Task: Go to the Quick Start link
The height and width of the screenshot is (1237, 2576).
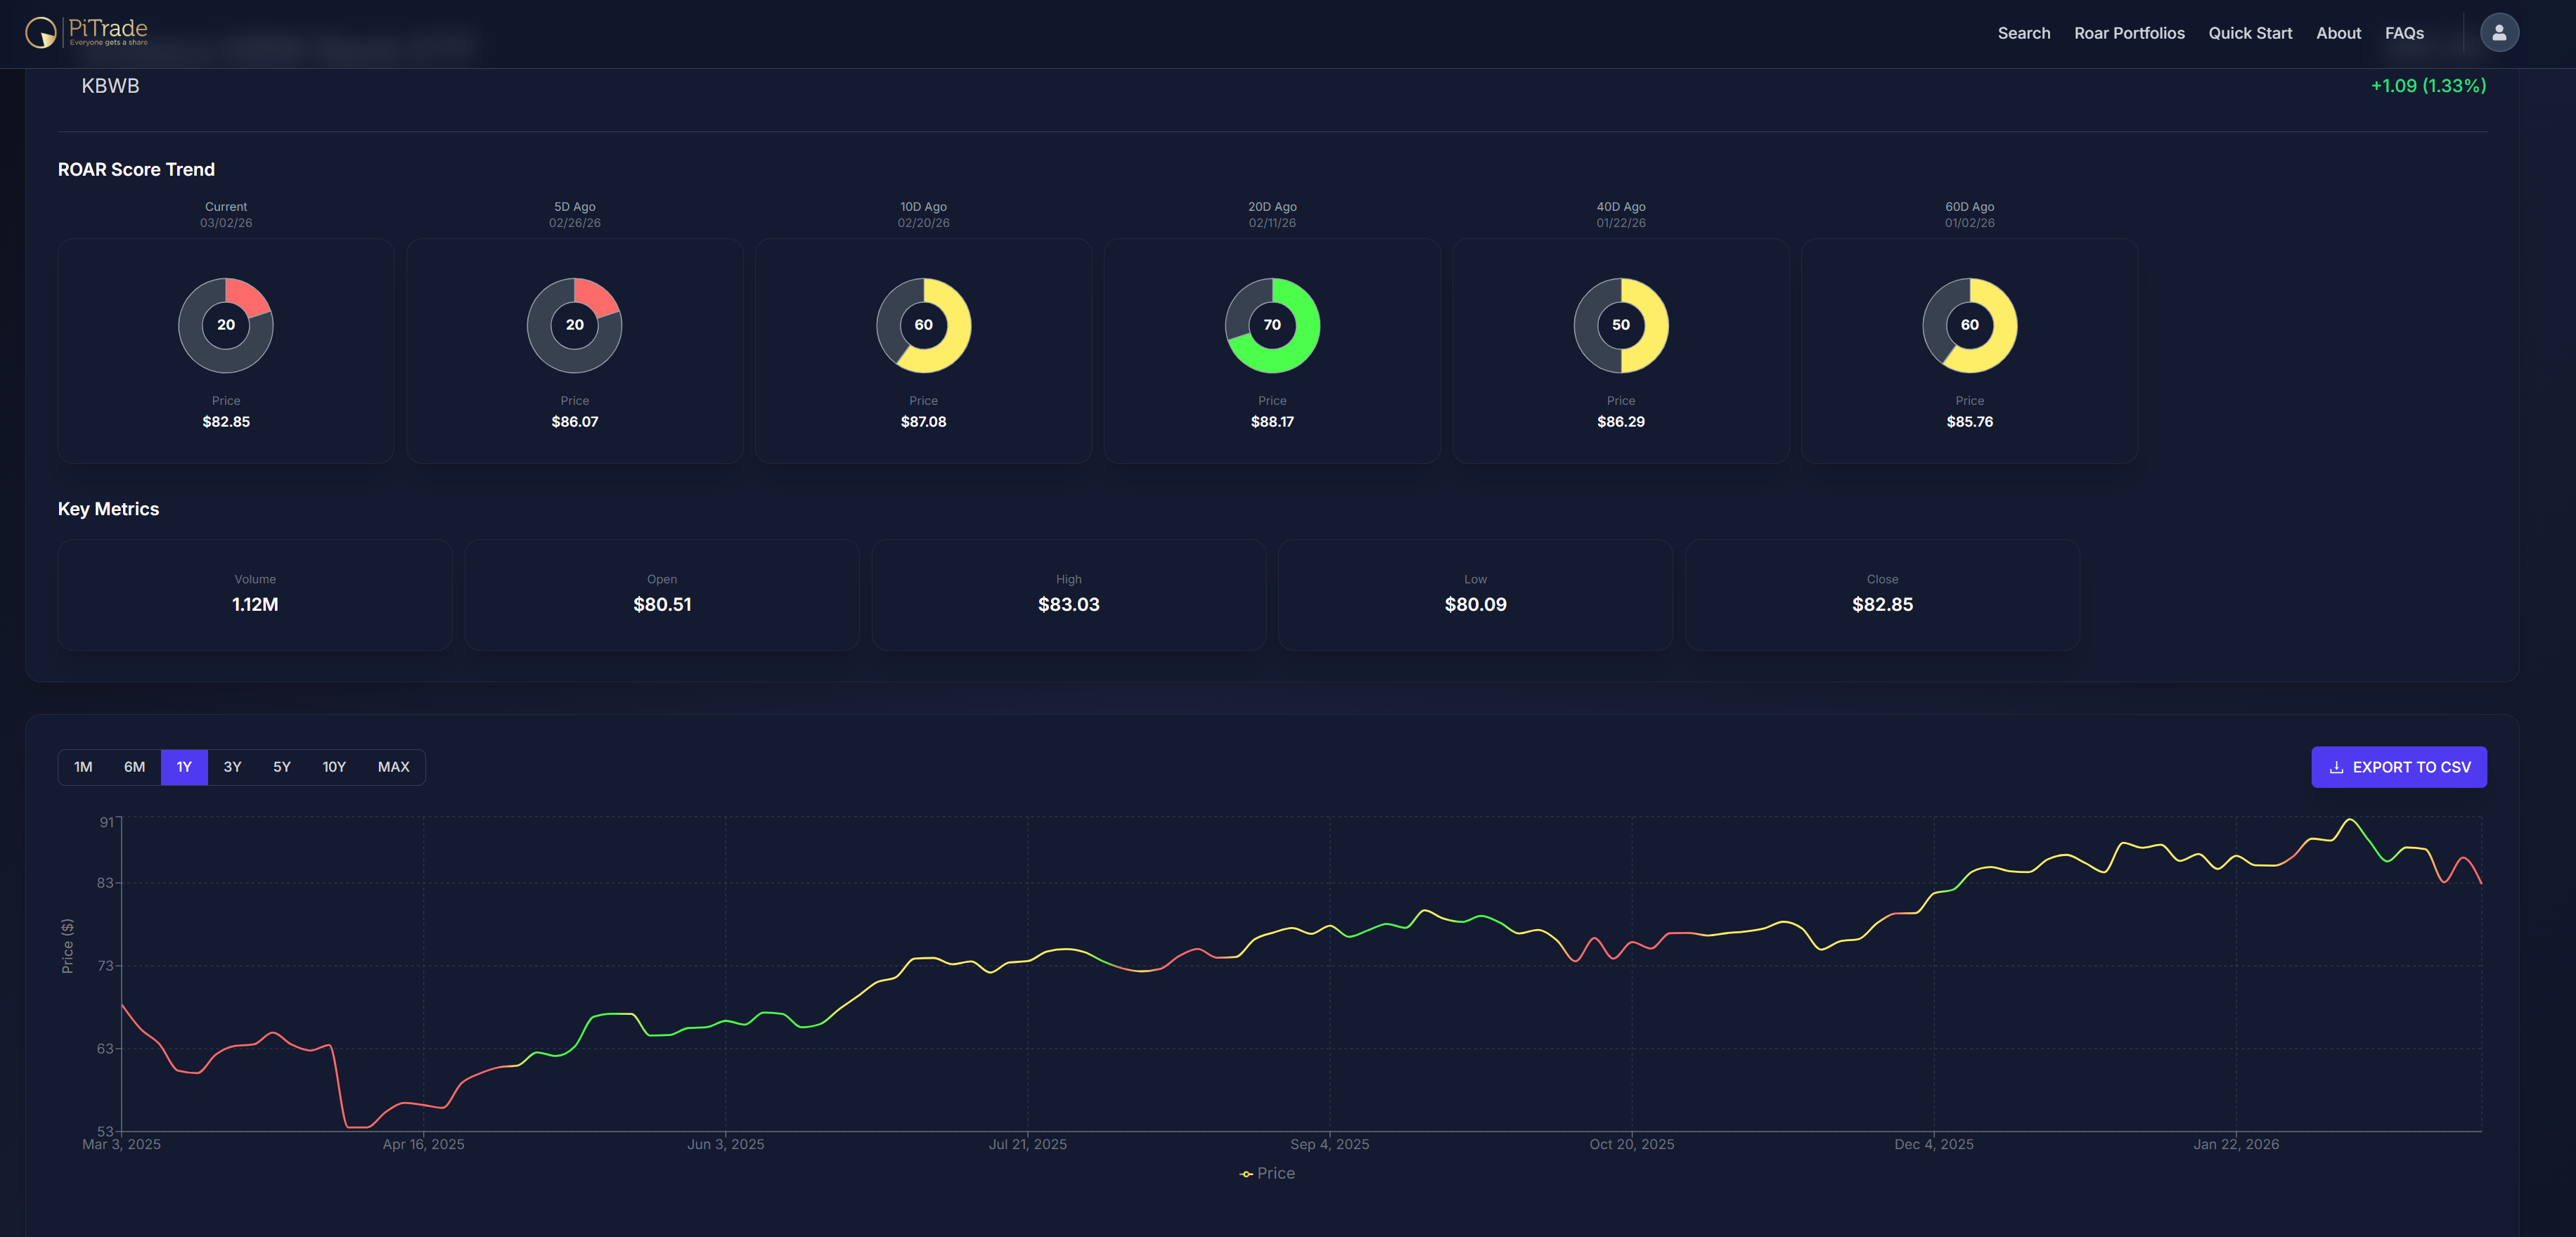Action: coord(2250,33)
